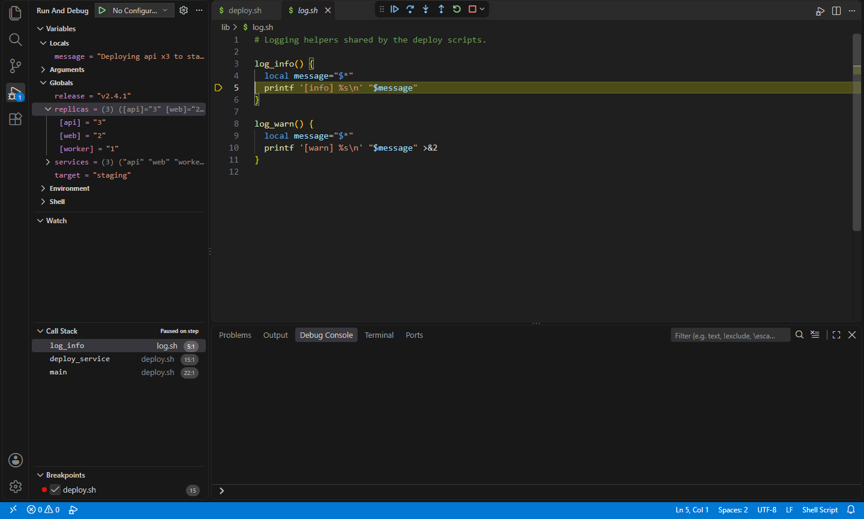Open the Explorer view in activity bar

coord(16,13)
